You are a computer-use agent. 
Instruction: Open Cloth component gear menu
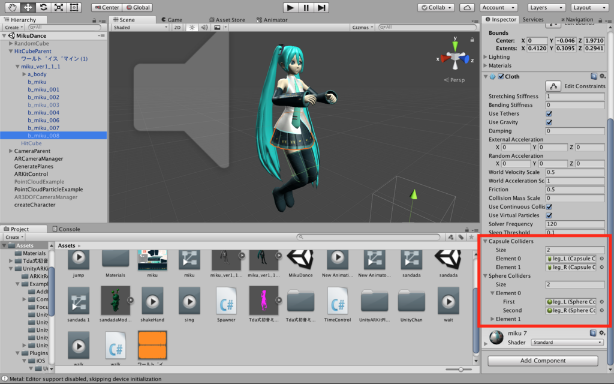click(x=602, y=76)
